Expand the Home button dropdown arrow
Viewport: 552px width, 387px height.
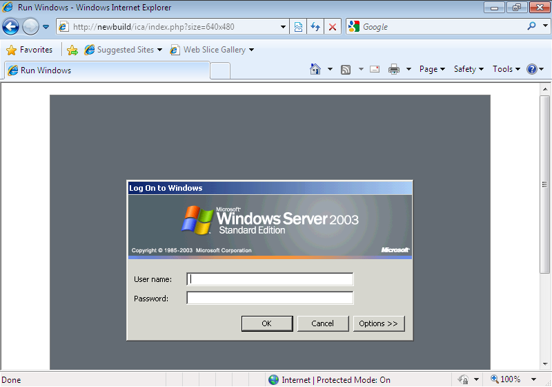tap(330, 69)
